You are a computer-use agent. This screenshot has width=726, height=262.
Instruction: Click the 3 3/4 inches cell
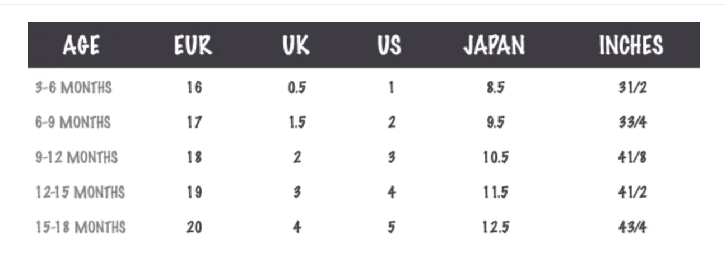click(632, 123)
